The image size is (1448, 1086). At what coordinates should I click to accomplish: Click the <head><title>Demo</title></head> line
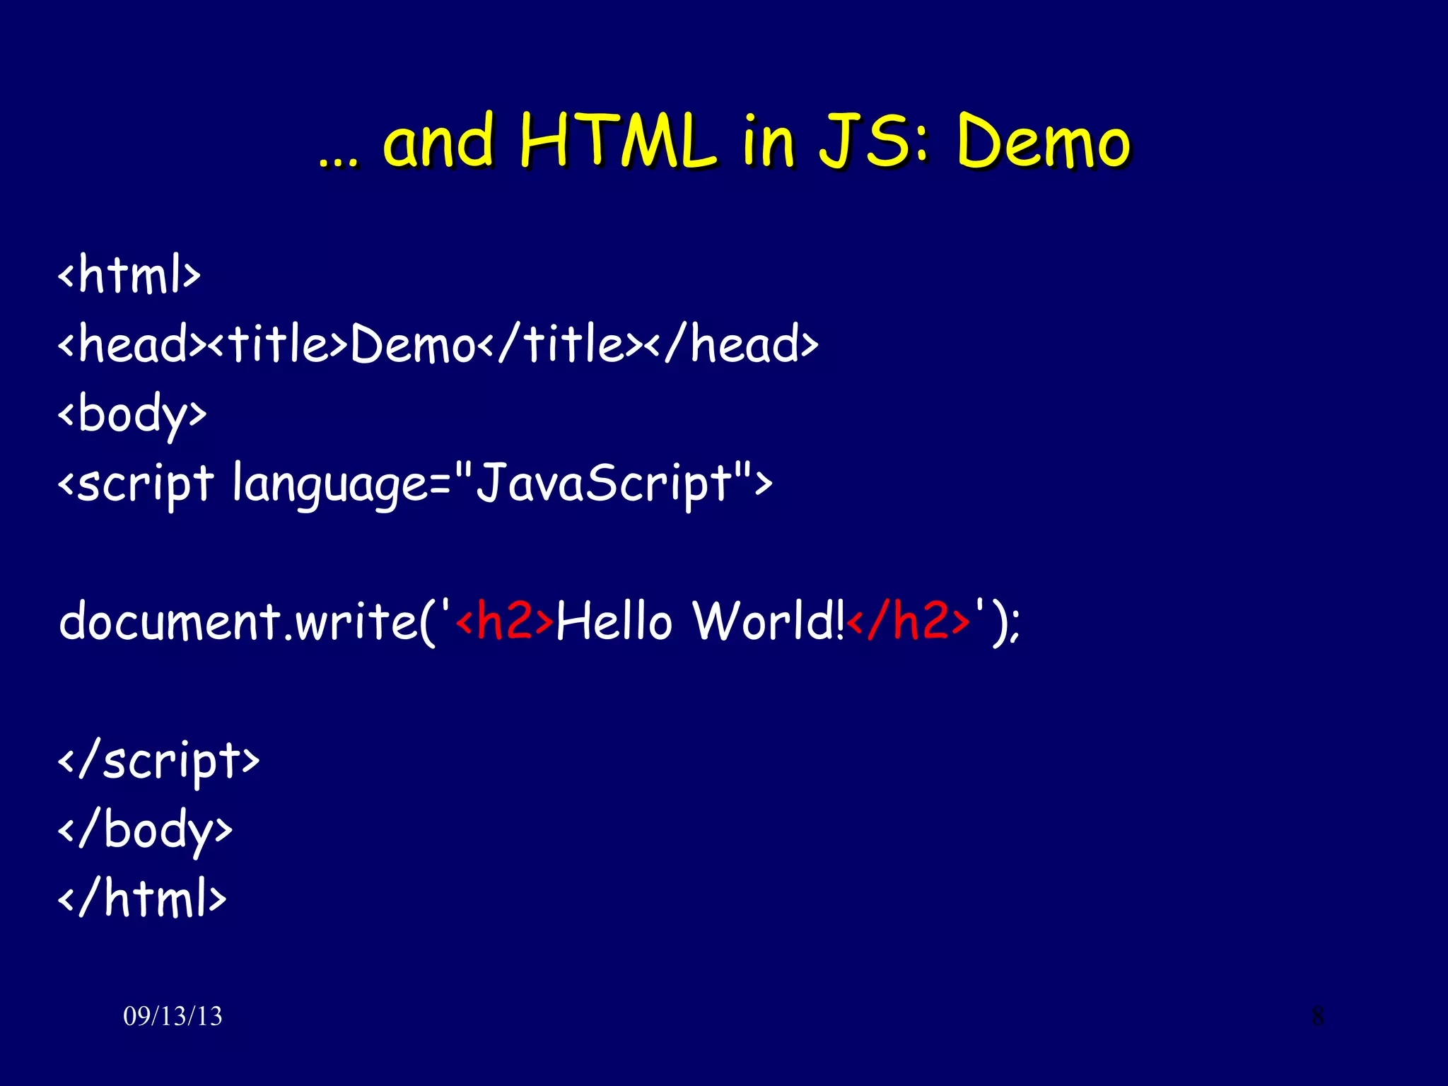click(438, 343)
